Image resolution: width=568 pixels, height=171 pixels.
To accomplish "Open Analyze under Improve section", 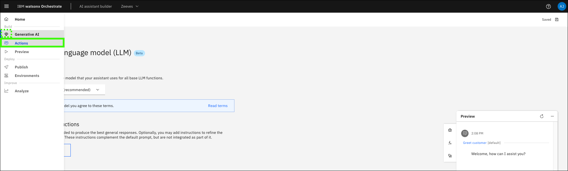I will (22, 91).
